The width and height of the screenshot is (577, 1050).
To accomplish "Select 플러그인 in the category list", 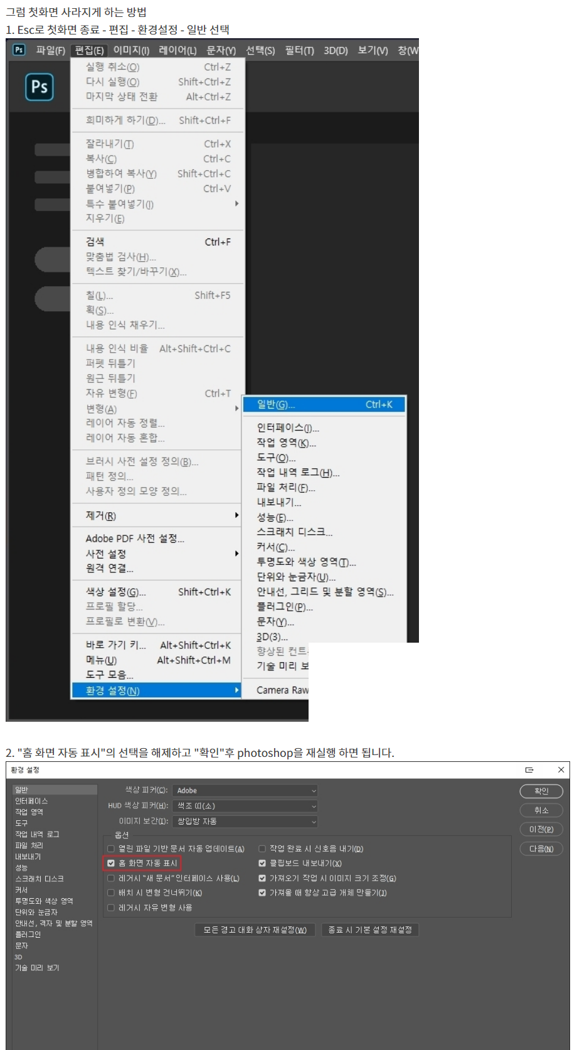I will 28,935.
